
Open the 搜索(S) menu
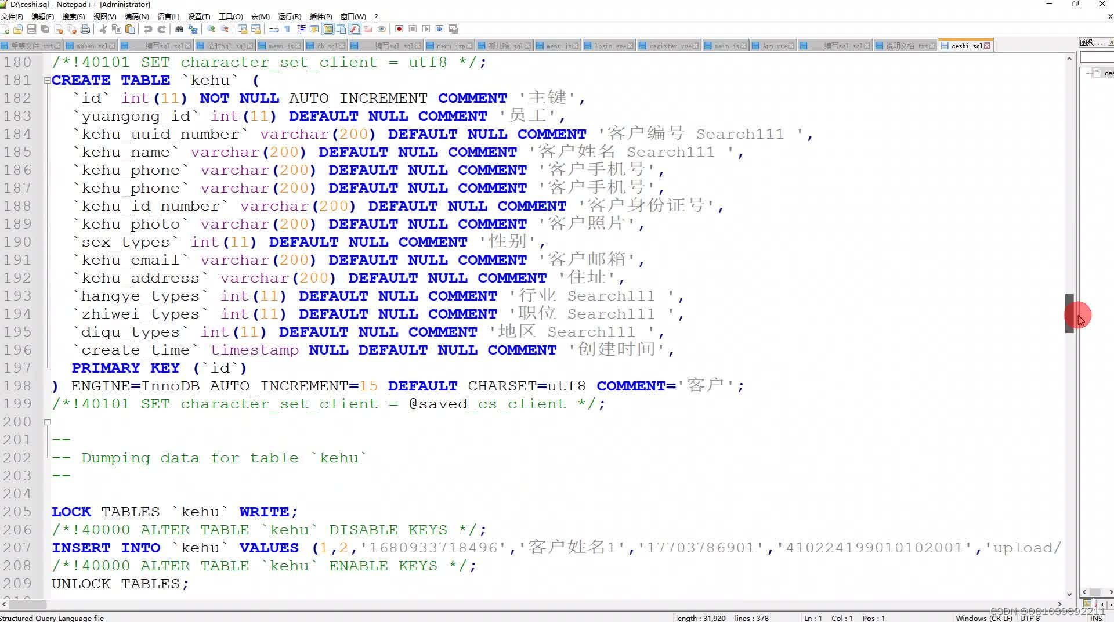[x=73, y=17]
